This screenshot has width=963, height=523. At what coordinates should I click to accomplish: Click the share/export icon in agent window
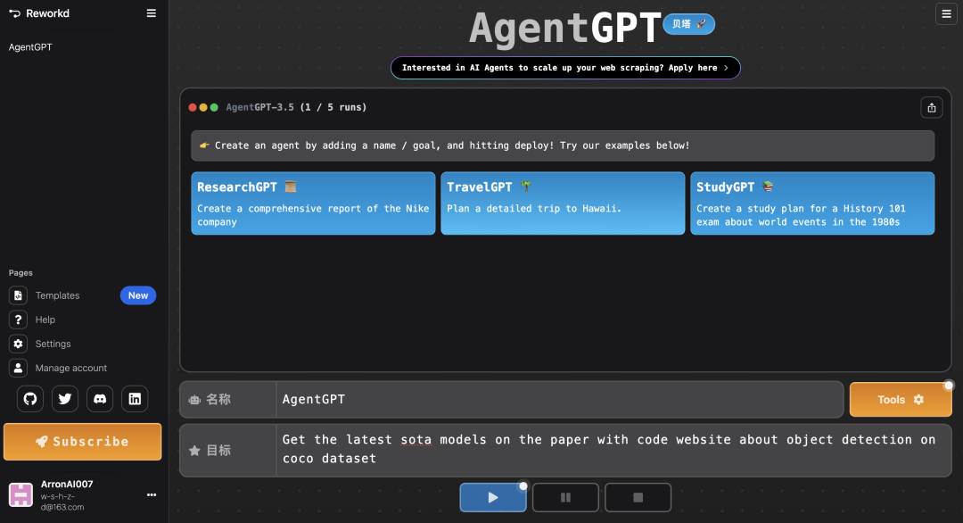pyautogui.click(x=932, y=108)
